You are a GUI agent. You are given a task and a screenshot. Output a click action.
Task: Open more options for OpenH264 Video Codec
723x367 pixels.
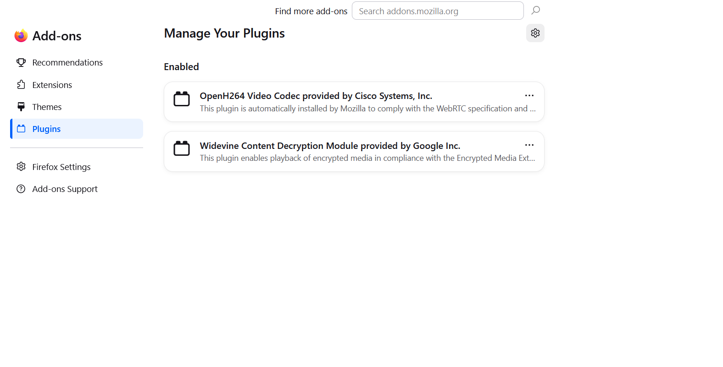point(529,95)
